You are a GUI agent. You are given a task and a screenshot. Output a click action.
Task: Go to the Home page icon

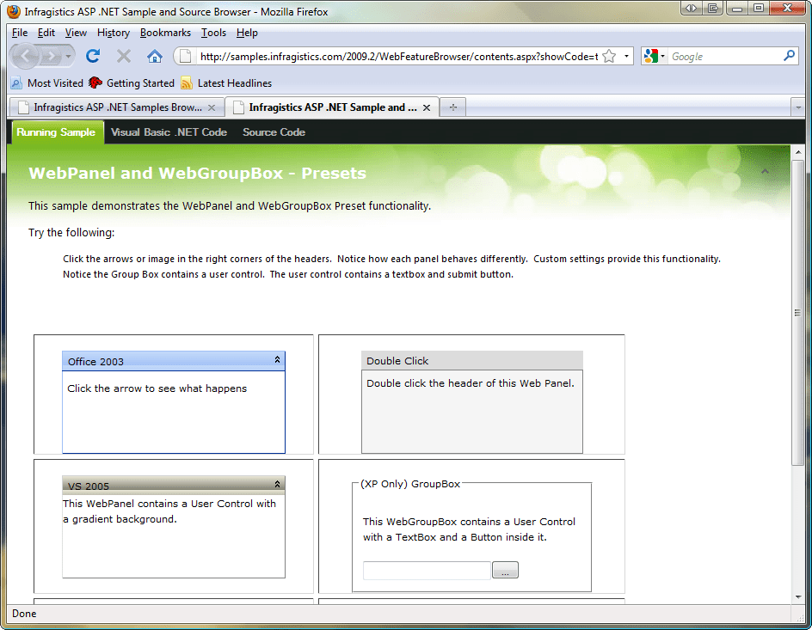154,56
